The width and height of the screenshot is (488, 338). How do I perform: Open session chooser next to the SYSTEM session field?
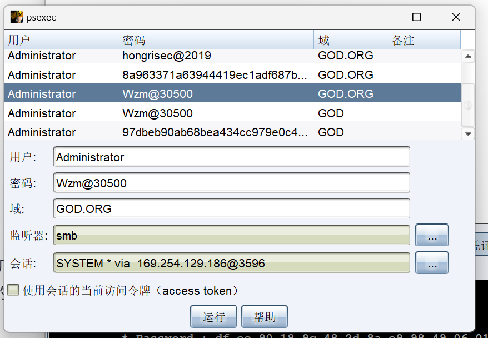[x=432, y=263]
